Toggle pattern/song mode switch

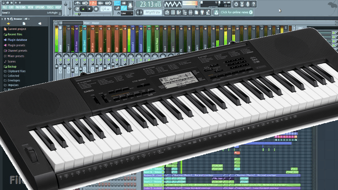77,9
